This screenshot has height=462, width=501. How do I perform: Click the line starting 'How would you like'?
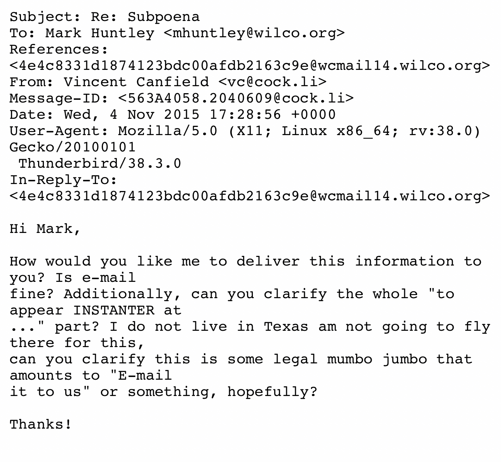click(x=245, y=261)
